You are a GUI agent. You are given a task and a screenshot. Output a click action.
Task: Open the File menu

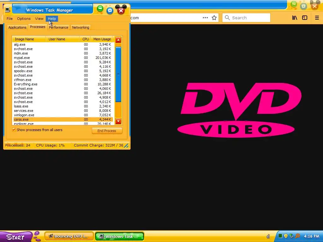click(x=9, y=19)
